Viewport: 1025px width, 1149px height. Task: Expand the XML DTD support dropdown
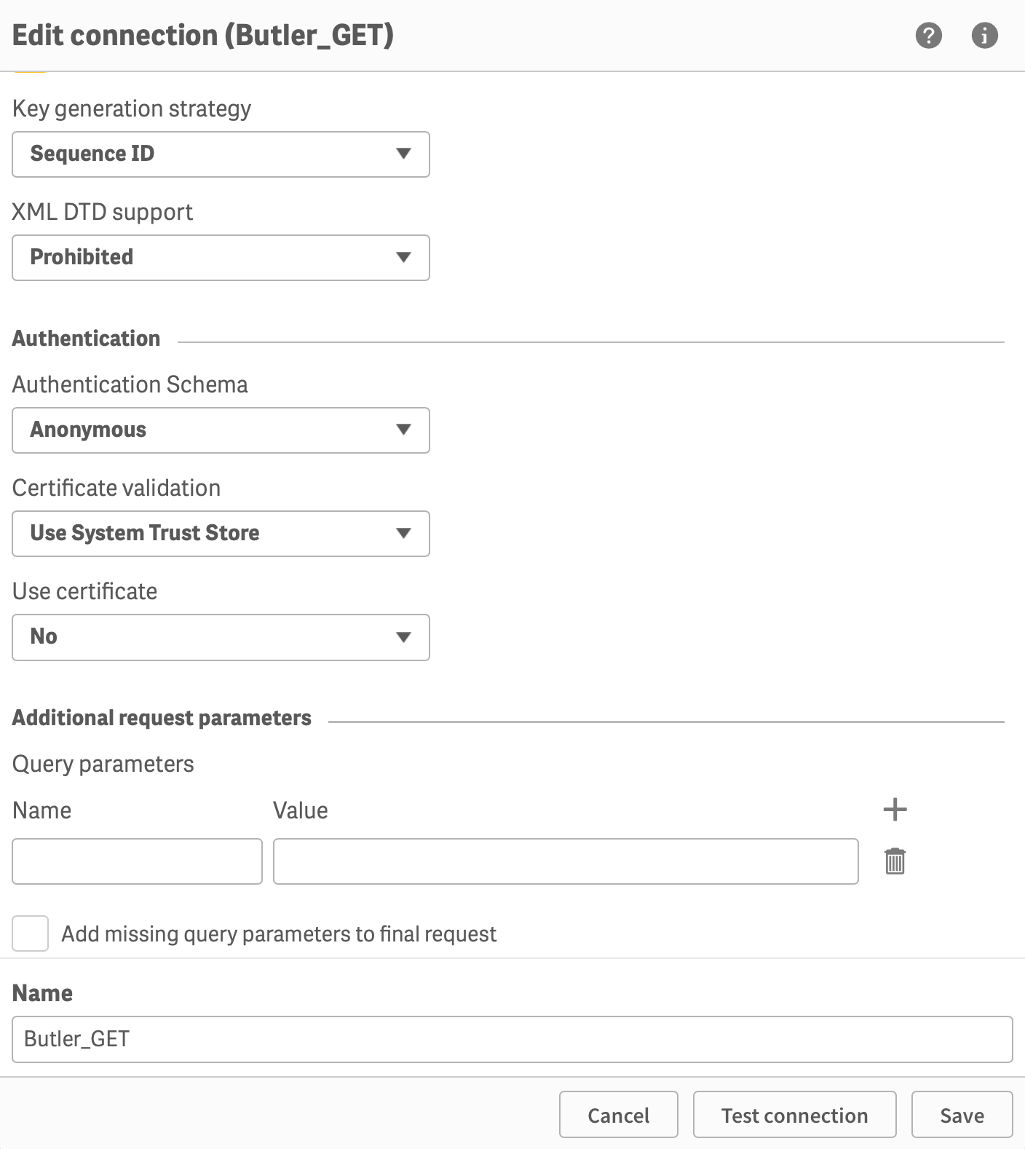pos(221,258)
